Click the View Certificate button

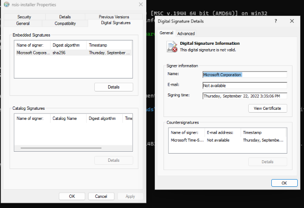pos(267,108)
